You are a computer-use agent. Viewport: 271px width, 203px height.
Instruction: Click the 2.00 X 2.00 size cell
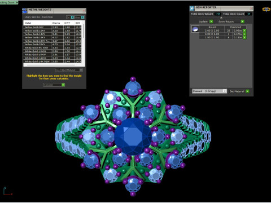click(x=212, y=30)
